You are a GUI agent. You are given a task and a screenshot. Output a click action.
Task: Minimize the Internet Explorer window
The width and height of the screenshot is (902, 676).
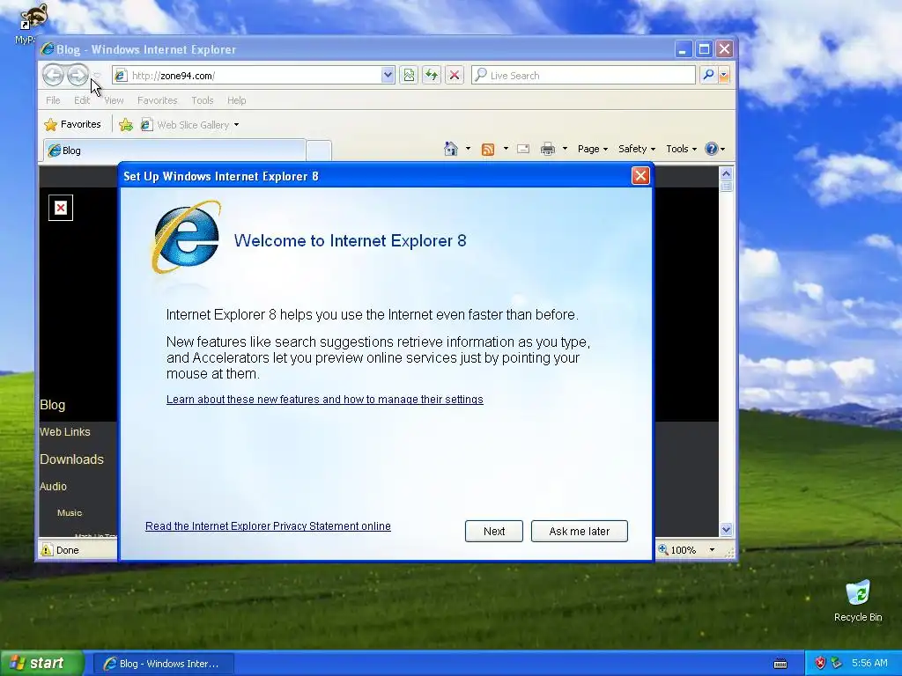tap(683, 49)
